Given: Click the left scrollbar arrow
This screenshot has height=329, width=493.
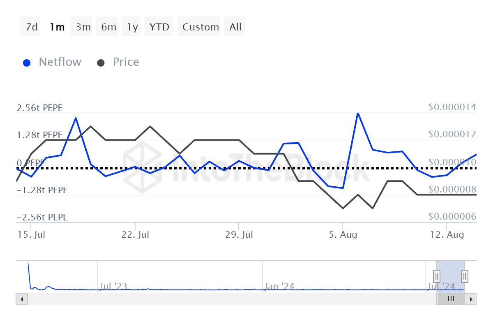Looking at the screenshot, I should coord(21,299).
